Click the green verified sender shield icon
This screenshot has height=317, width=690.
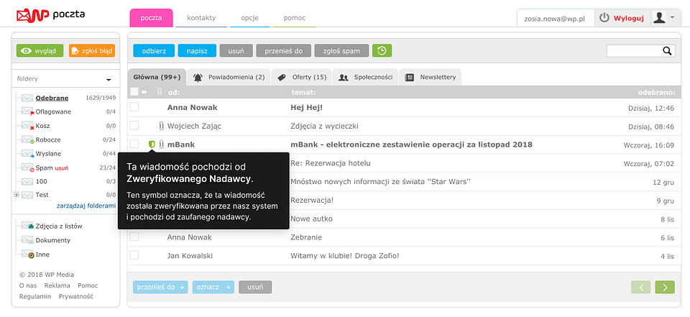coord(152,144)
